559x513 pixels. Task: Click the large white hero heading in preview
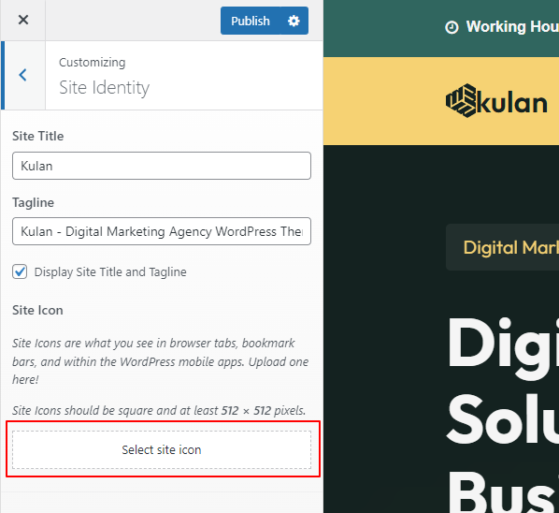click(x=503, y=414)
